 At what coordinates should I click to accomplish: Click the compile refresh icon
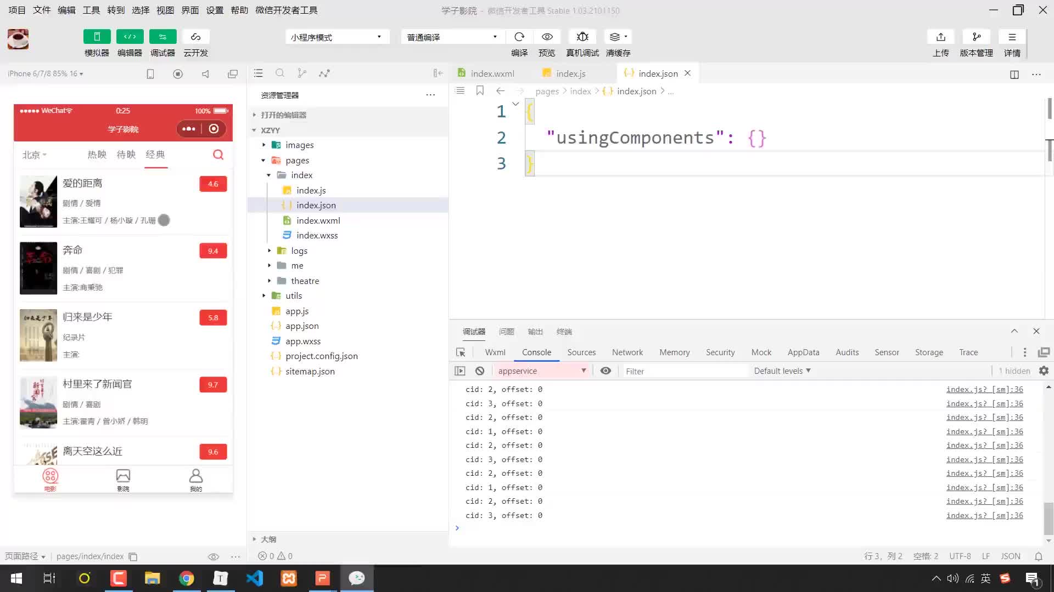coord(519,37)
